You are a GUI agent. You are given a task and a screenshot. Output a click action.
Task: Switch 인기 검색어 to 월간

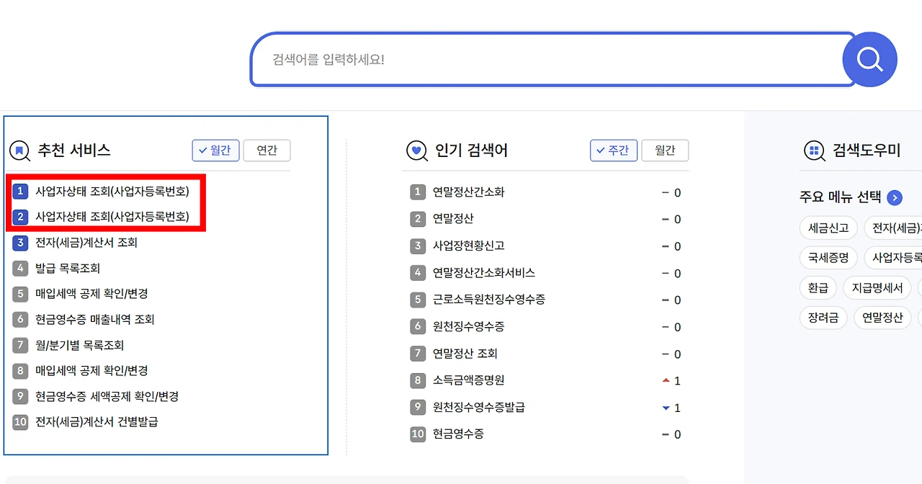click(665, 151)
